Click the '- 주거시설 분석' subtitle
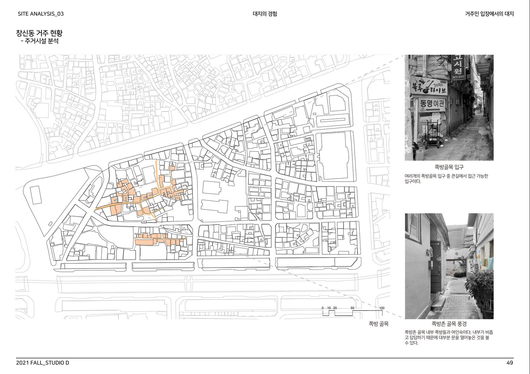 (39, 41)
